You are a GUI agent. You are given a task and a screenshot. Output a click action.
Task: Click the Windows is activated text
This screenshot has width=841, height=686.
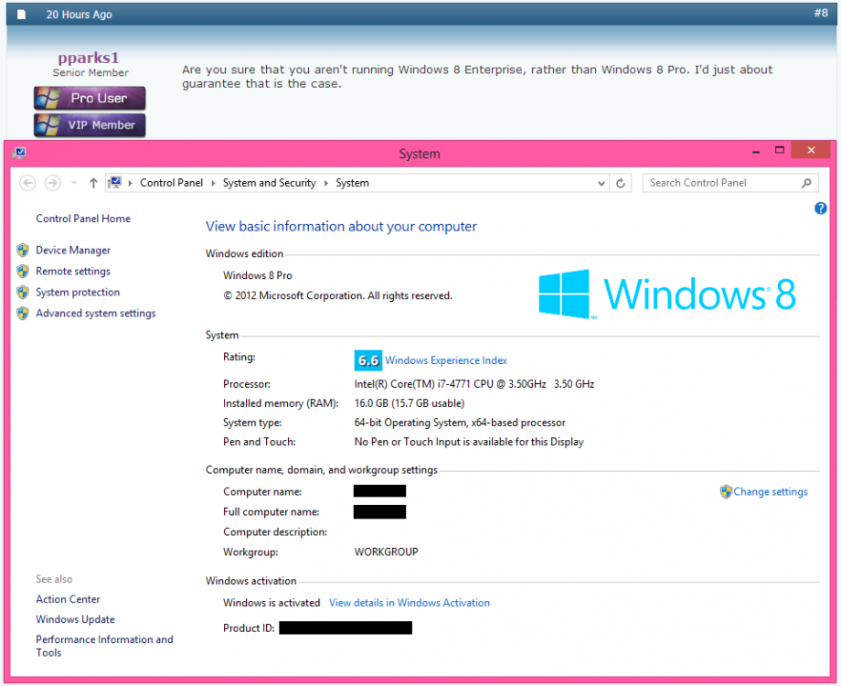[x=271, y=603]
